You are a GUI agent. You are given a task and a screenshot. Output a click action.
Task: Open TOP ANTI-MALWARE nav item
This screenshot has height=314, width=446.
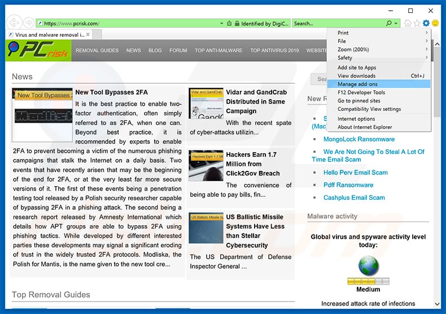point(218,50)
